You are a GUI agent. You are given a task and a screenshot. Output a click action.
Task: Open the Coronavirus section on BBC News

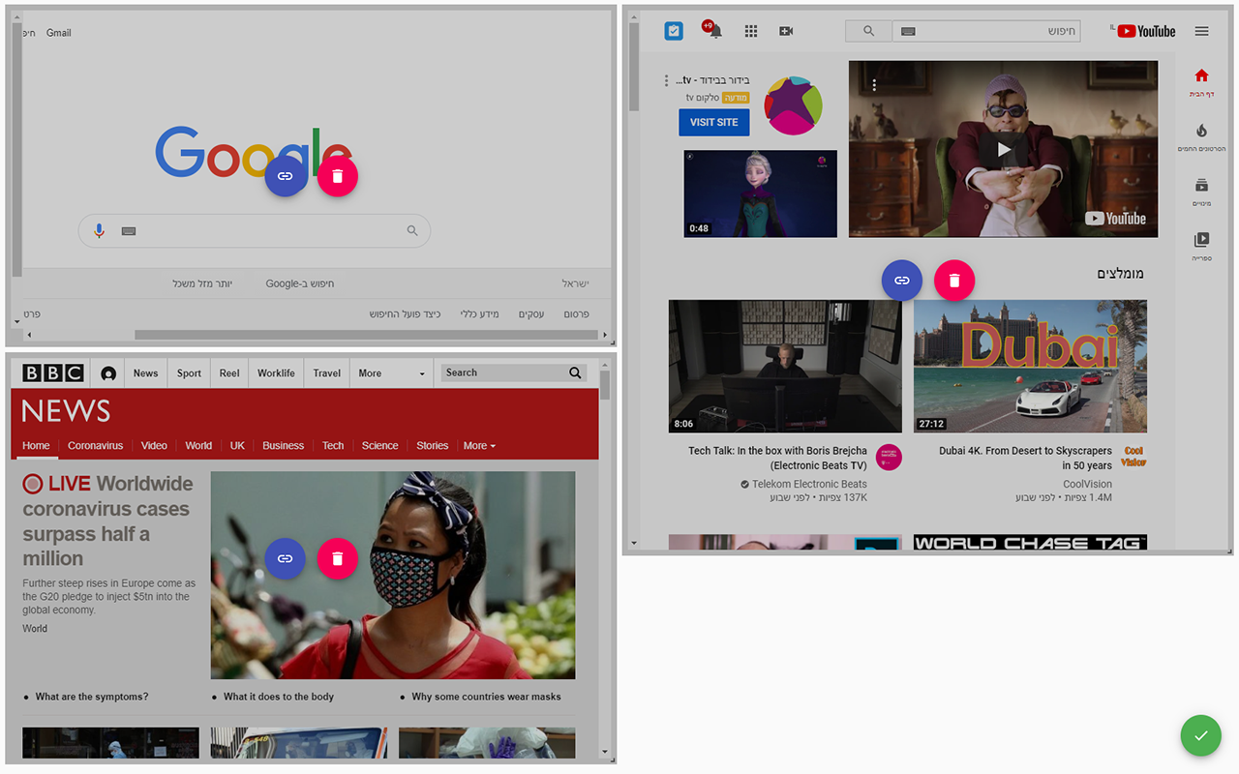tap(95, 445)
